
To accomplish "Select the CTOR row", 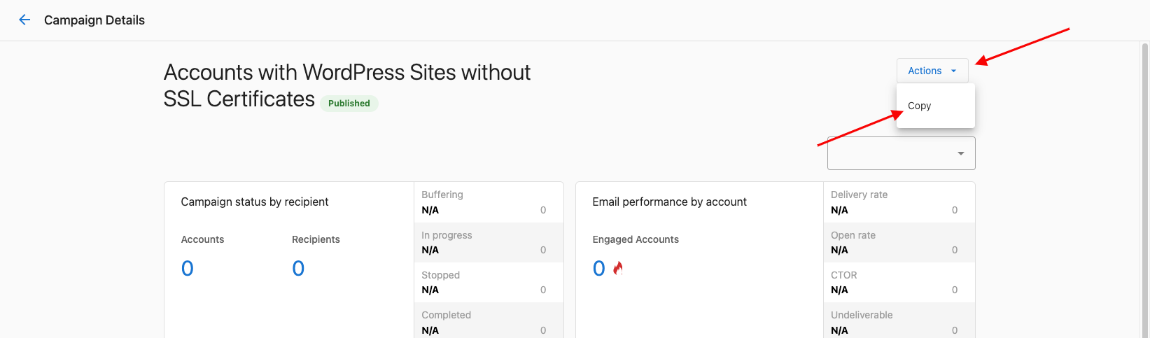I will point(899,282).
